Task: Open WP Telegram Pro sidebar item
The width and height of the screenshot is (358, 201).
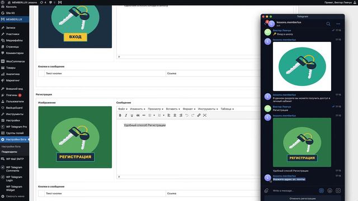Action: 15,127
